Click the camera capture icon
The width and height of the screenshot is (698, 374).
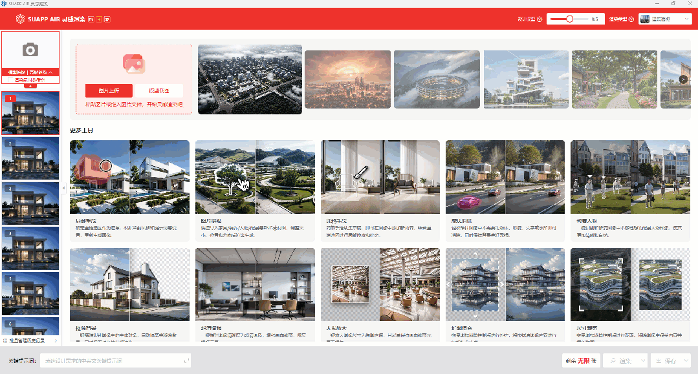(30, 50)
